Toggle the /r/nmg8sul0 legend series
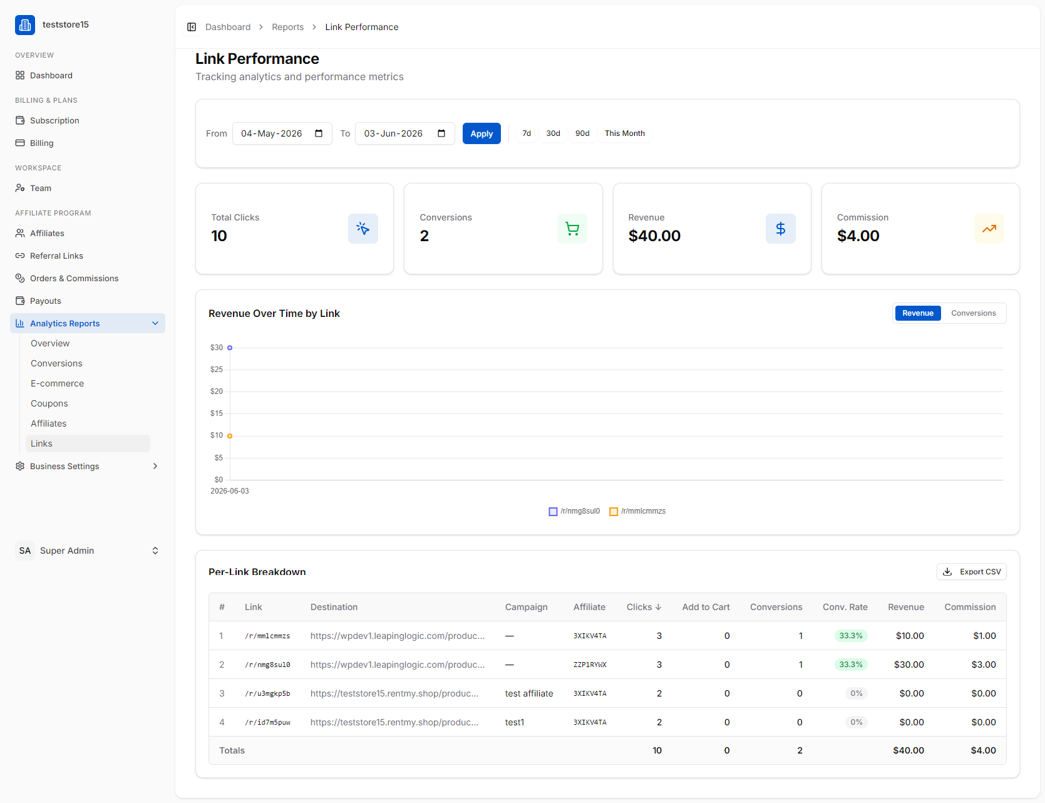Screen dimensions: 1045x803 pos(574,511)
